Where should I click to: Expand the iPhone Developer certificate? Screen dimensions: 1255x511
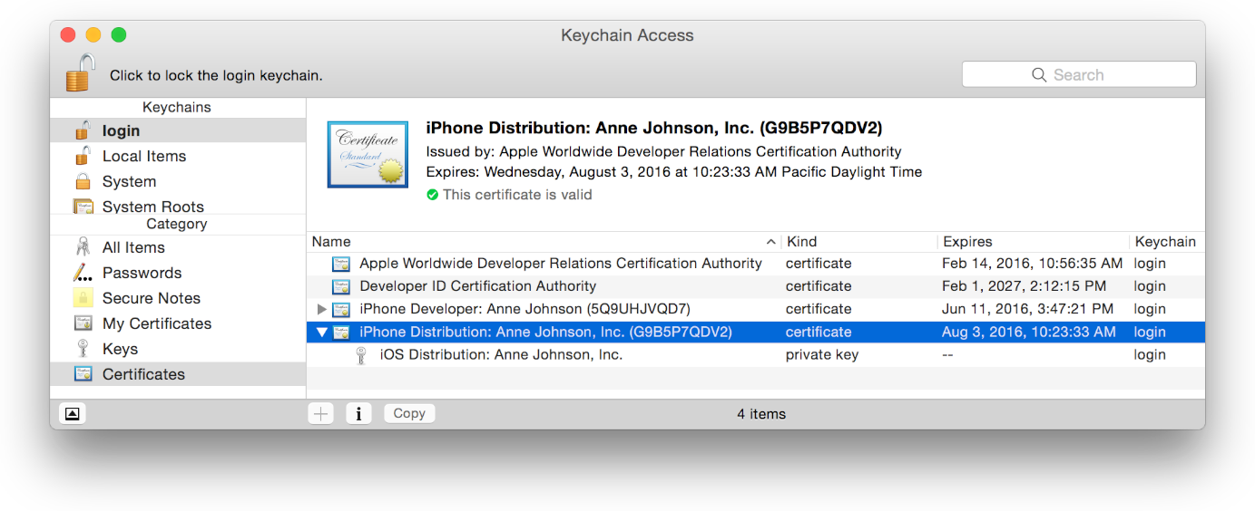click(321, 309)
